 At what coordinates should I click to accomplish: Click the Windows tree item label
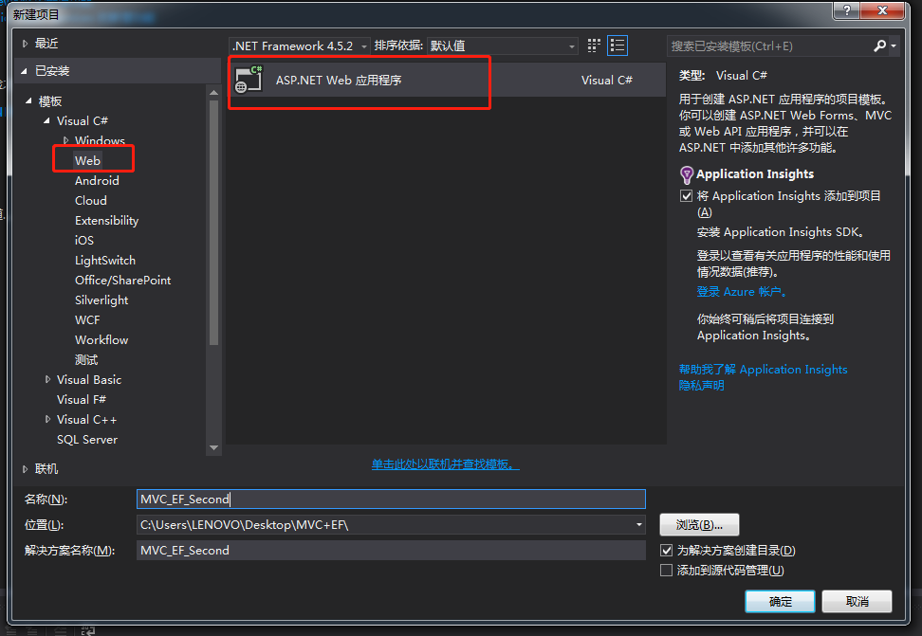tap(100, 140)
